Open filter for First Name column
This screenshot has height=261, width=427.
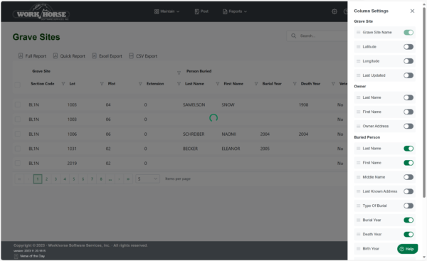coord(256,83)
